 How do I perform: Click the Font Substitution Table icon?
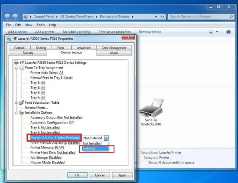(x=22, y=103)
